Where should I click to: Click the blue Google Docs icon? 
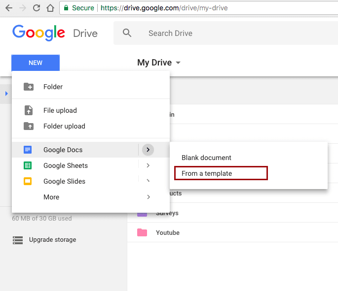click(x=28, y=150)
